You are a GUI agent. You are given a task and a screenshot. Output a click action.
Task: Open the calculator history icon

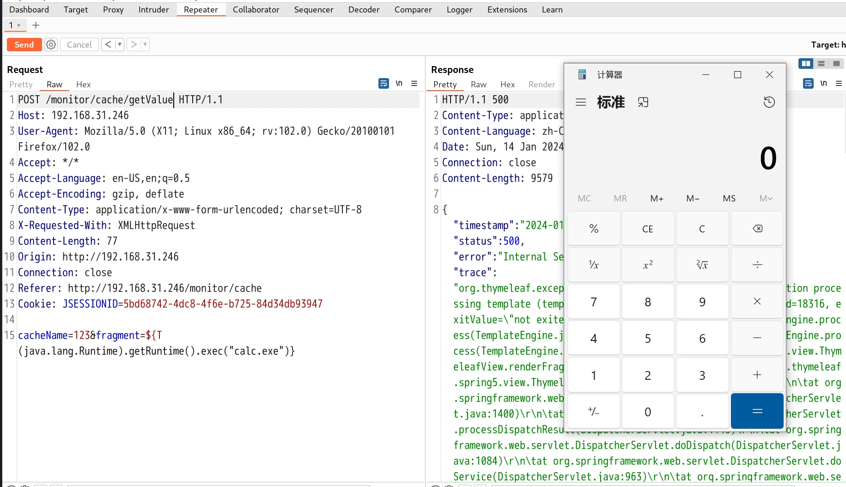[769, 102]
